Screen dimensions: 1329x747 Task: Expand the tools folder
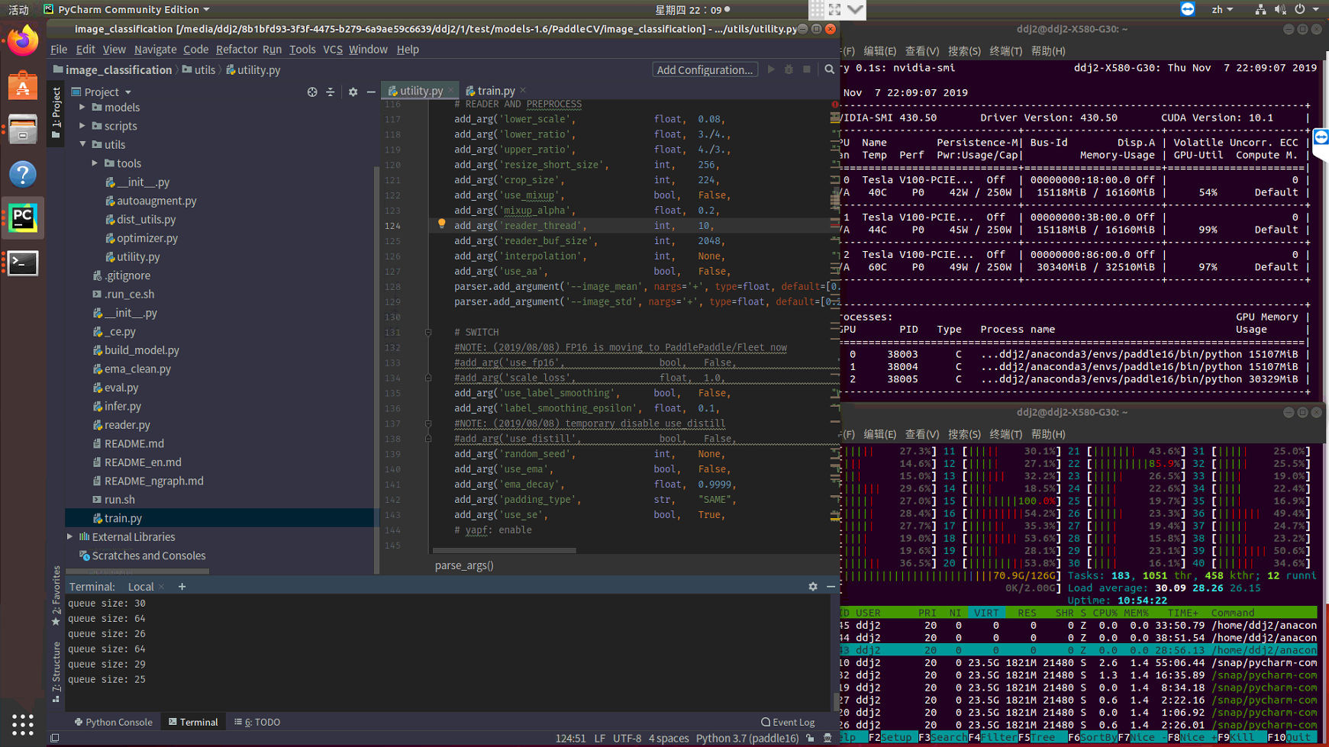pos(95,163)
